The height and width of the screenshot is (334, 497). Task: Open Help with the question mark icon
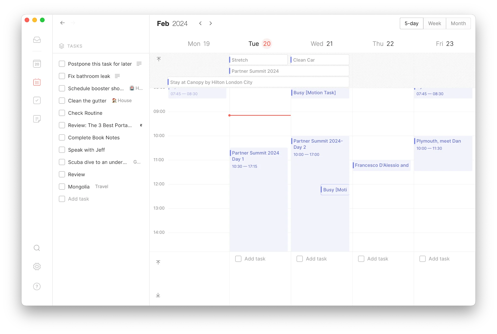37,286
